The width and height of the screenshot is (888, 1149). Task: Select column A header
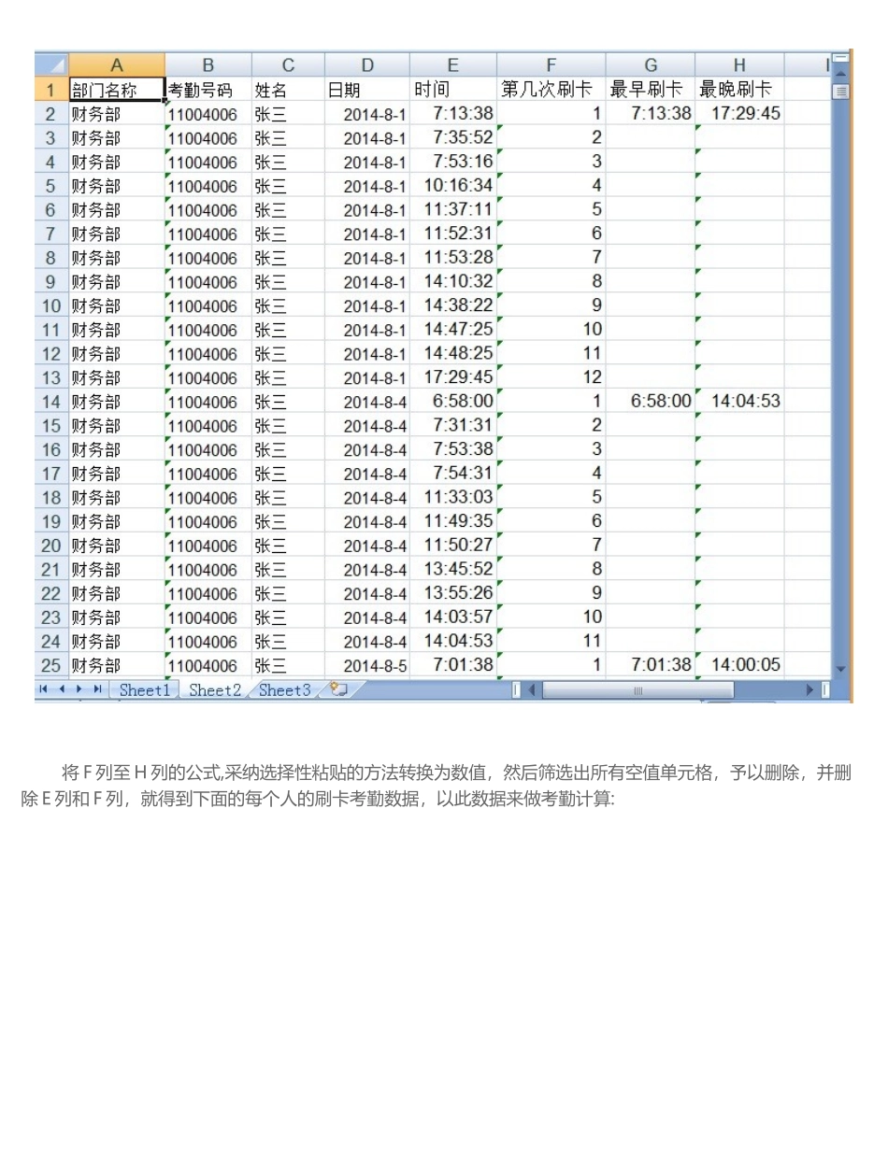click(117, 65)
